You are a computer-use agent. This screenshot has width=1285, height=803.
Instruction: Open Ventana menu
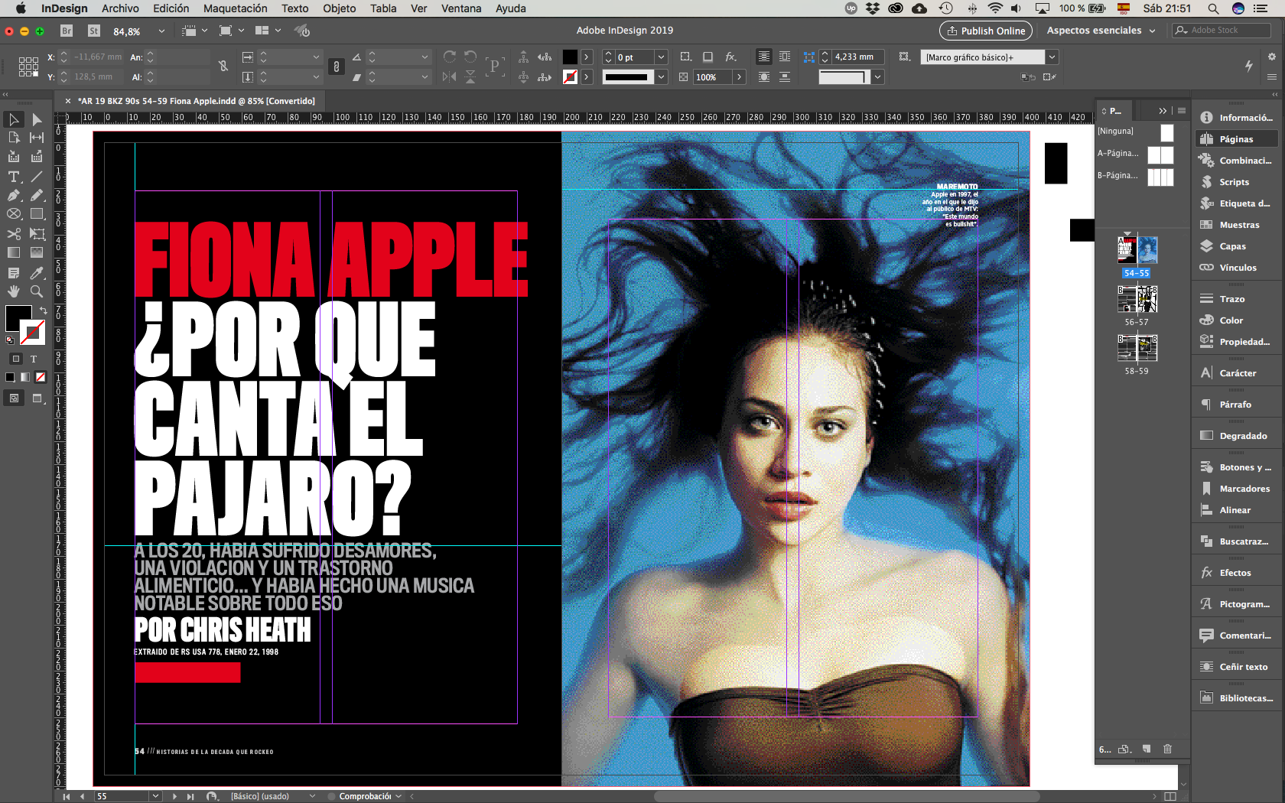click(x=461, y=8)
